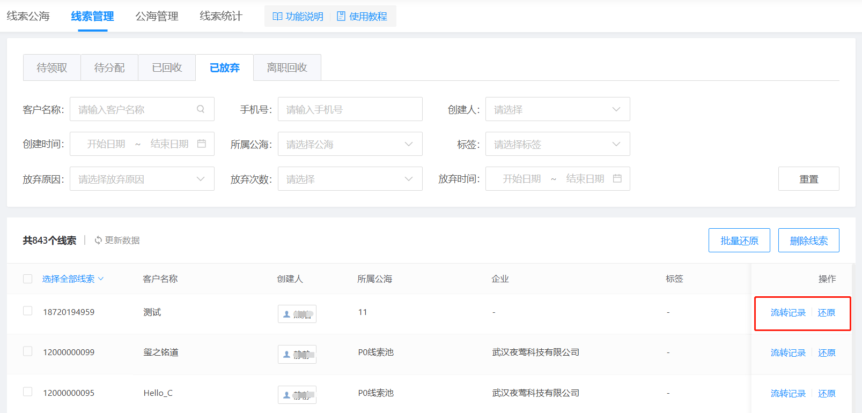Expand the 选择全部线索 dropdown
This screenshot has width=862, height=413.
[73, 279]
